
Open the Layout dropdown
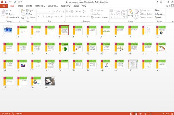30,10
